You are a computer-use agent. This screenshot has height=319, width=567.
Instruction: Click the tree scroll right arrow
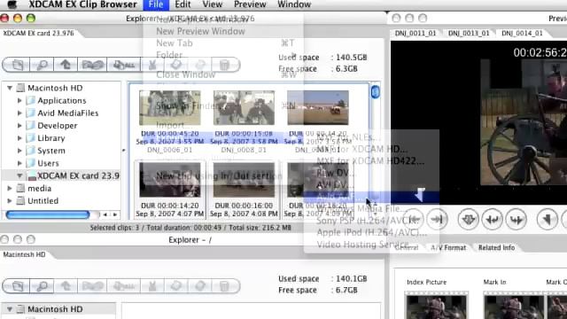point(115,214)
